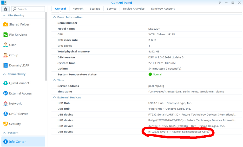The width and height of the screenshot is (243, 147).
Task: Switch to the Device Analytics tab
Action: 134,9
